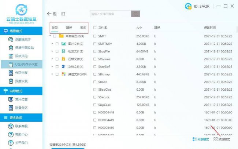This screenshot has width=238, height=149.
Task: Switch to 预览模式 preview grid view
Action: tap(222, 139)
